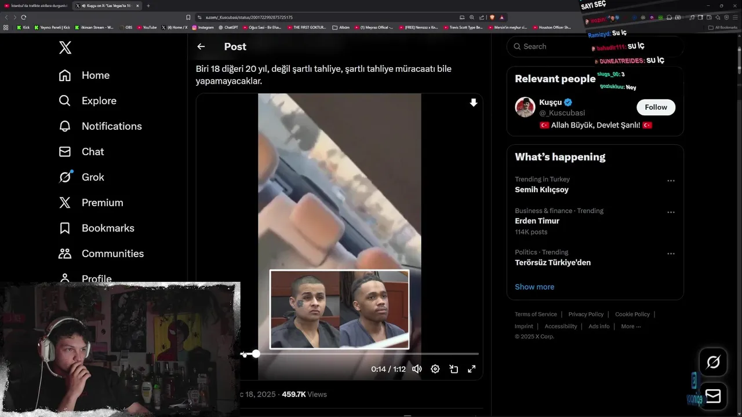
Task: Open the Accessibility footer link
Action: pyautogui.click(x=561, y=327)
